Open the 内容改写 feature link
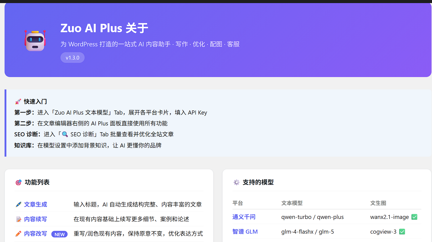This screenshot has width=432, height=242. [x=36, y=234]
